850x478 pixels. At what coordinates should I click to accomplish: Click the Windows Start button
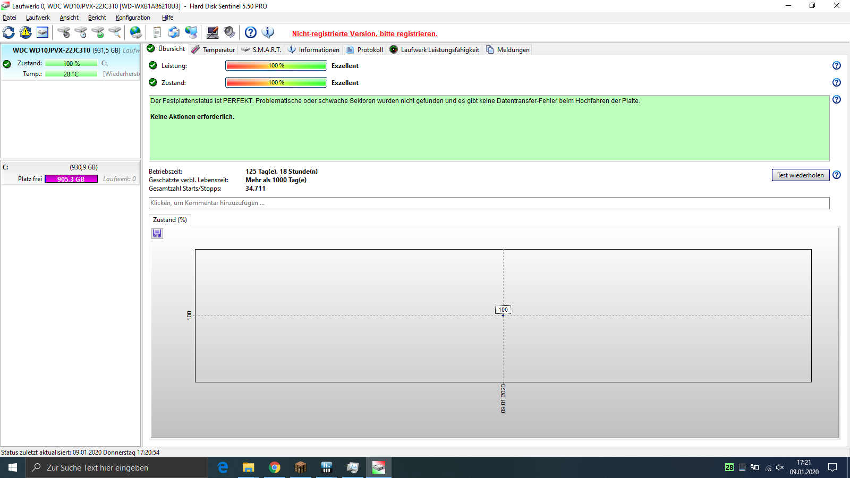pos(13,467)
